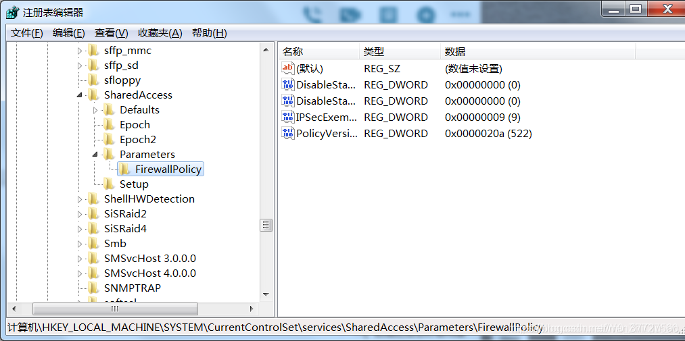Click the tree horizontal scroll left arrow
The width and height of the screenshot is (685, 341).
pyautogui.click(x=14, y=309)
